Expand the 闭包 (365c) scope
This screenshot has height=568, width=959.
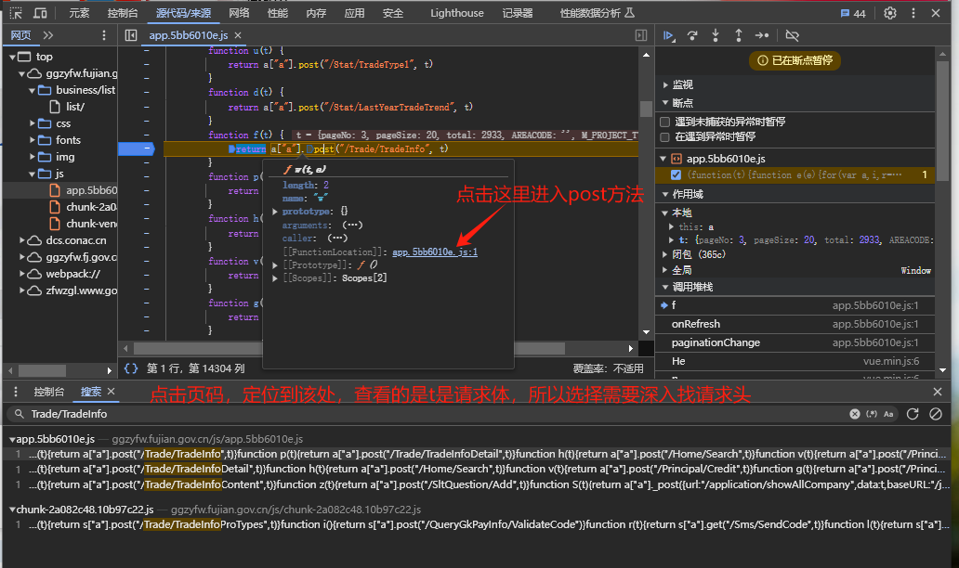[x=665, y=254]
